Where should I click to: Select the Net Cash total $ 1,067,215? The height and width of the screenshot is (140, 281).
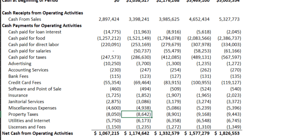coord(107,133)
